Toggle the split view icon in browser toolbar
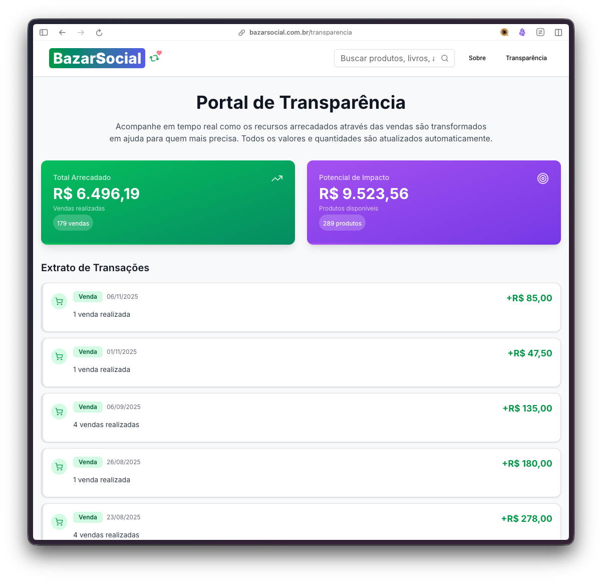The width and height of the screenshot is (602, 582). click(558, 32)
